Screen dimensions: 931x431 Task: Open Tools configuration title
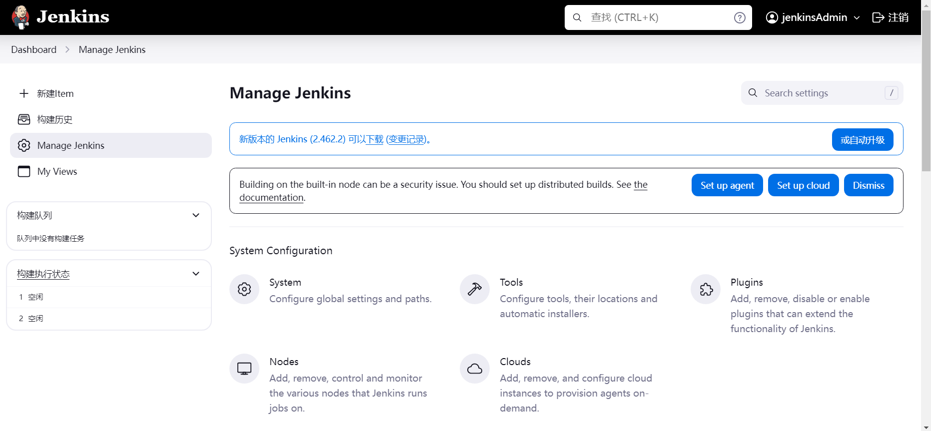pyautogui.click(x=511, y=282)
